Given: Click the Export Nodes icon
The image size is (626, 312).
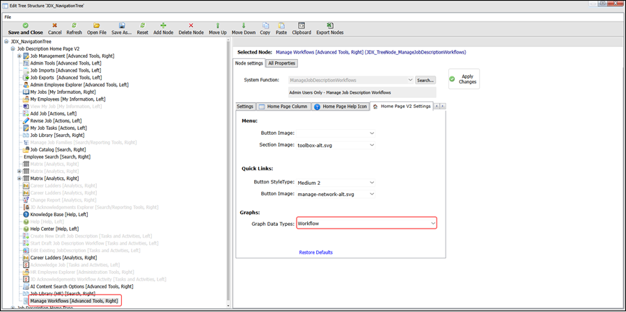Looking at the screenshot, I should (330, 25).
